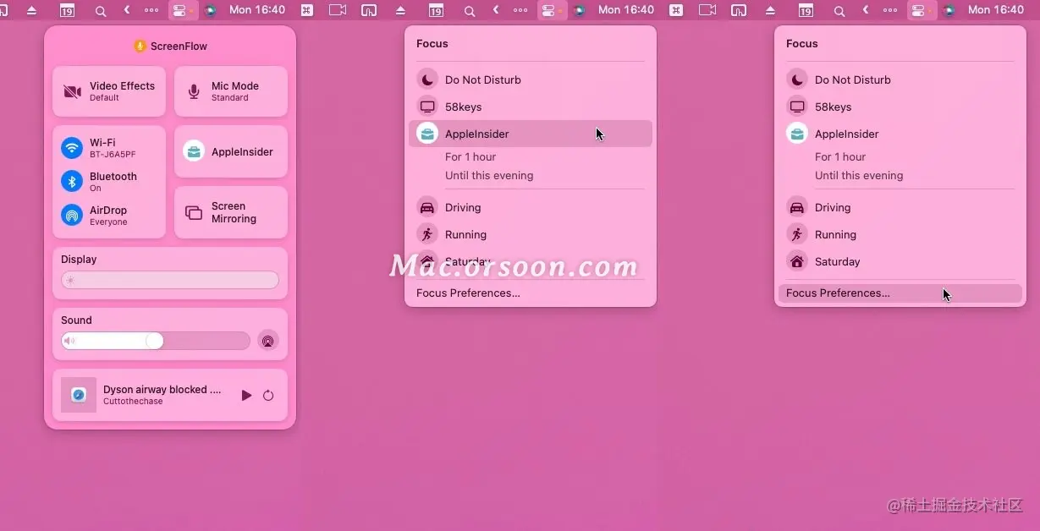
Task: Open Siri above the Focus menu with Preferences highlighted
Action: 949,10
